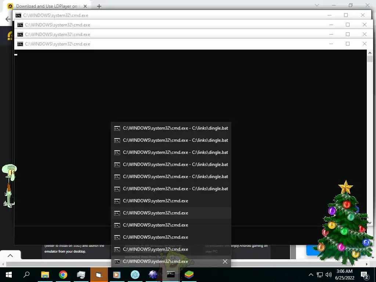Viewport: 376px width, 282px height.
Task: Open the volume tray icon
Action: pyautogui.click(x=329, y=275)
